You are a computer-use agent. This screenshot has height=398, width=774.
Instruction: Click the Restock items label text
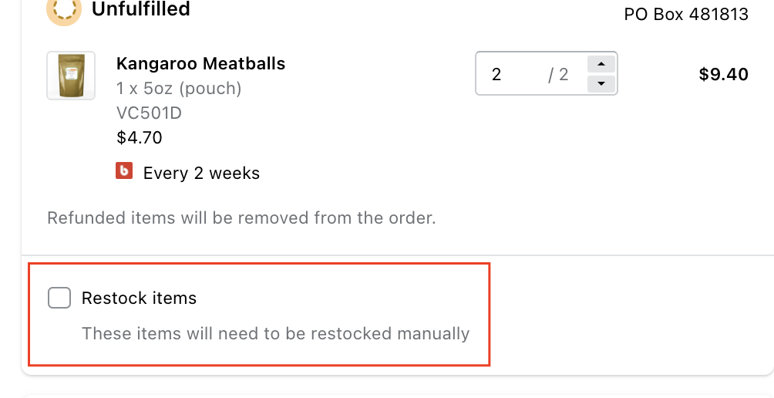click(139, 298)
